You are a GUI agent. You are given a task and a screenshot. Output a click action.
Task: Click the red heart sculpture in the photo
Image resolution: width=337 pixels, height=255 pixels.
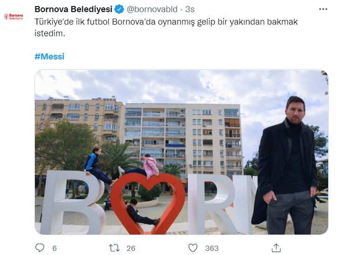(x=148, y=203)
